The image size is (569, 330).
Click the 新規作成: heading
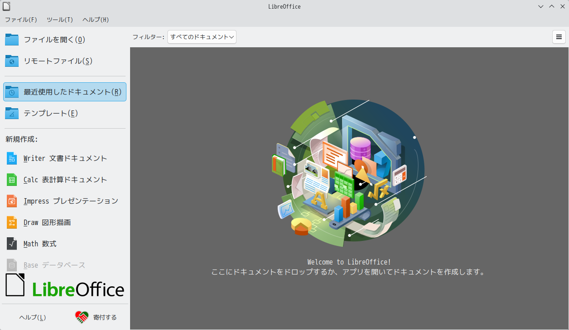(21, 139)
